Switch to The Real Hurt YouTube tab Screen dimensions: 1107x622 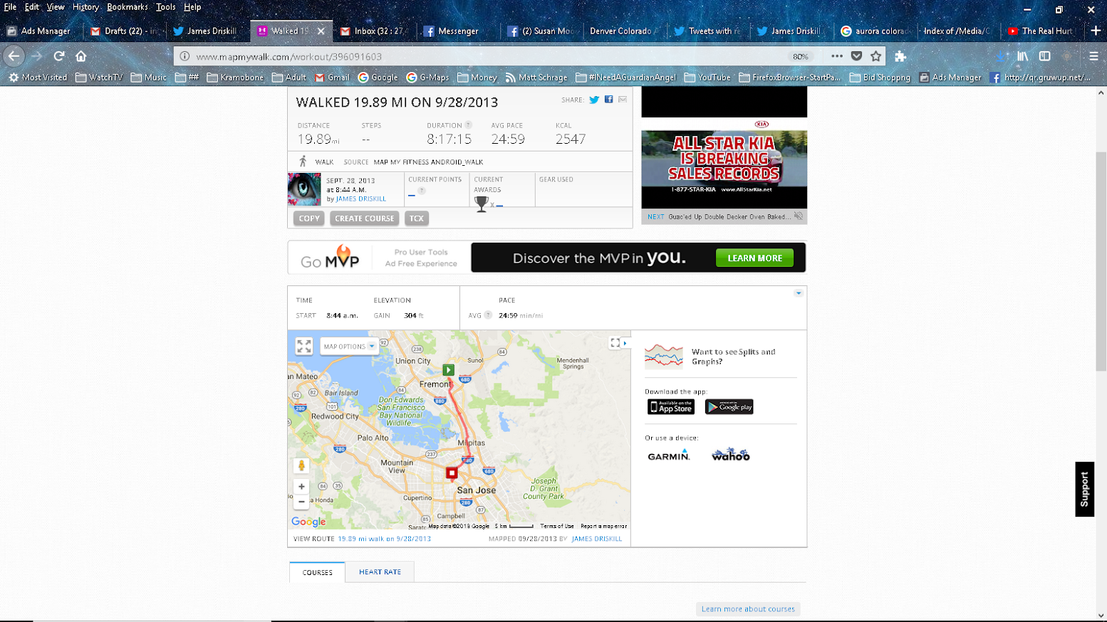point(1041,31)
